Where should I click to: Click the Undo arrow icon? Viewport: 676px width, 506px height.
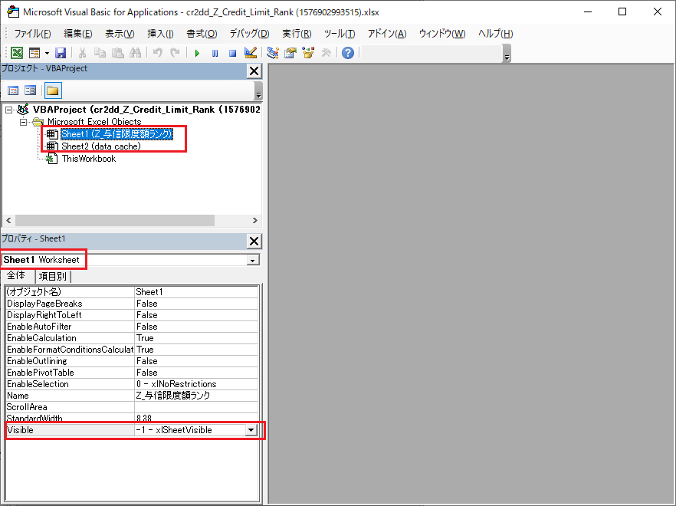158,53
